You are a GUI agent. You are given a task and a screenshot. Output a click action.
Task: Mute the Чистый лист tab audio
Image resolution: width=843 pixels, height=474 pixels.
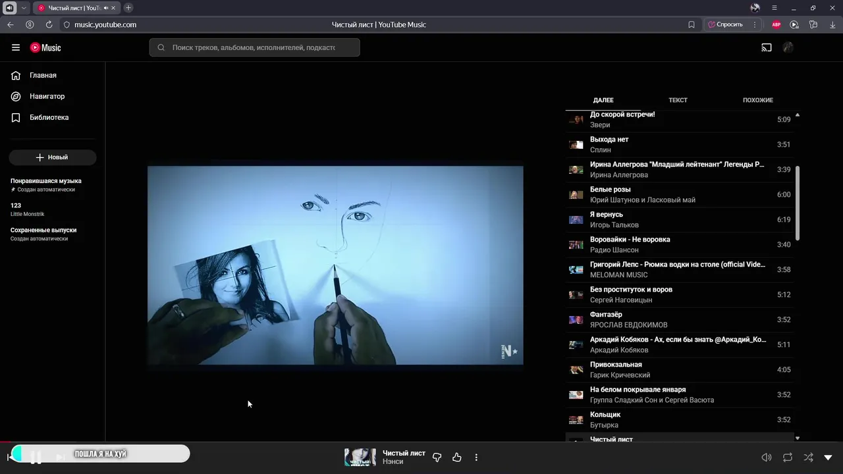click(106, 8)
